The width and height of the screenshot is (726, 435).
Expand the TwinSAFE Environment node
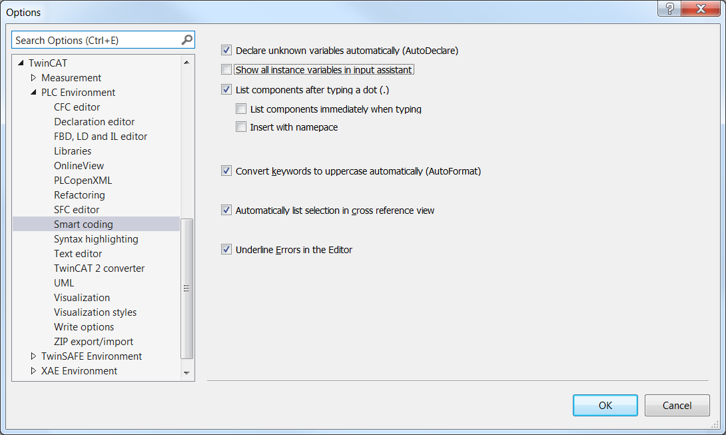[33, 356]
